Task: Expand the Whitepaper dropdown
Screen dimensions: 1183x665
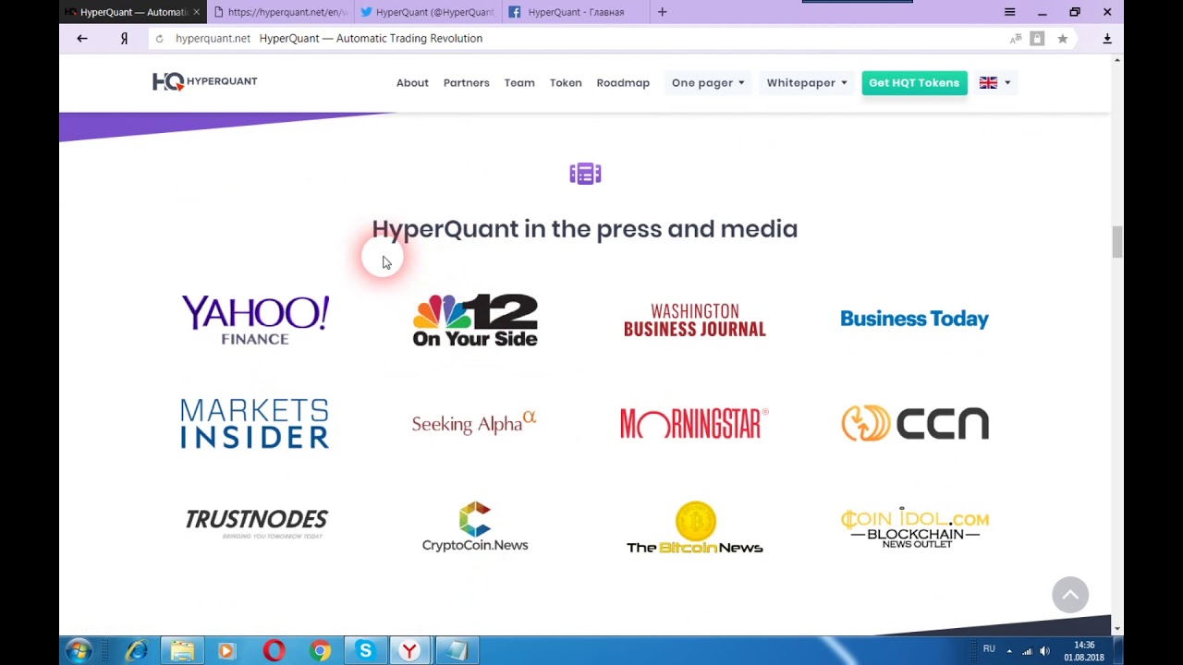Action: coord(807,83)
